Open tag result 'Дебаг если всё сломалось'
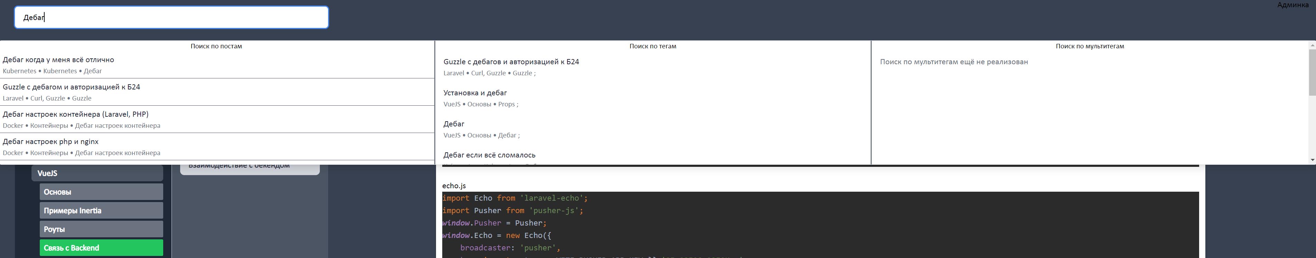Image resolution: width=1316 pixels, height=258 pixels. [x=489, y=155]
